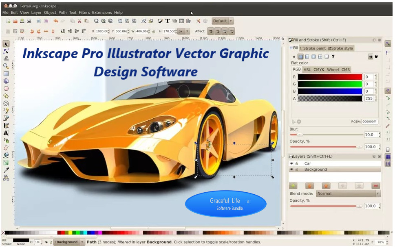Switch to the CMYK color tab

click(x=319, y=70)
